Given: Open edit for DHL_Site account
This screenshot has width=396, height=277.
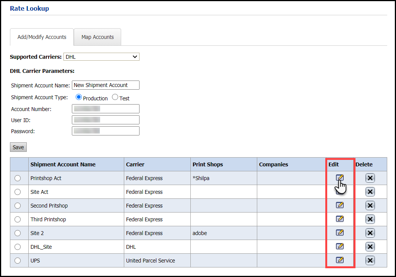Looking at the screenshot, I should tap(339, 246).
